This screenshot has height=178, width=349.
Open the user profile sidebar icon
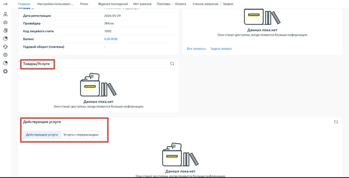(x=5, y=14)
